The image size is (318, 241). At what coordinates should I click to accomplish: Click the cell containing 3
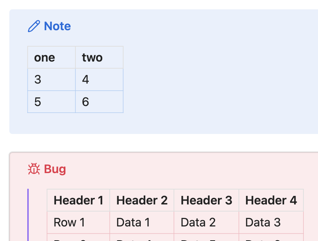(x=52, y=79)
